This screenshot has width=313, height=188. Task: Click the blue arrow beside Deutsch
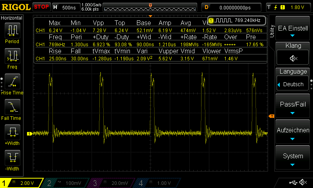tap(279, 85)
